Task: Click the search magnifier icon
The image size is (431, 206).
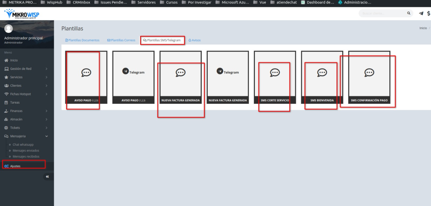Action: (x=409, y=13)
